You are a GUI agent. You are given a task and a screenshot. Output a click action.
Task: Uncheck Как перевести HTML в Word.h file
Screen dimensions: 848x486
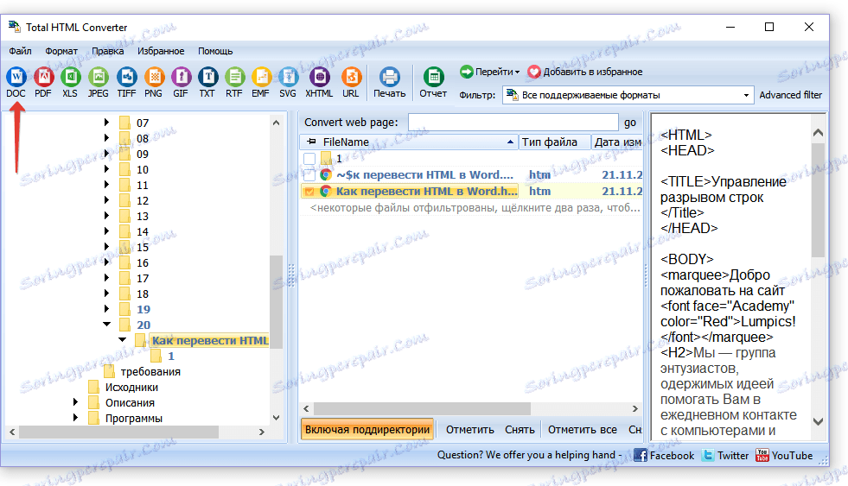pyautogui.click(x=309, y=191)
